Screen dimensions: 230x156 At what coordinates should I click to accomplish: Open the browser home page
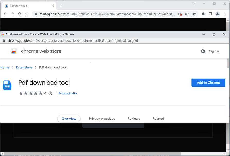point(27,14)
